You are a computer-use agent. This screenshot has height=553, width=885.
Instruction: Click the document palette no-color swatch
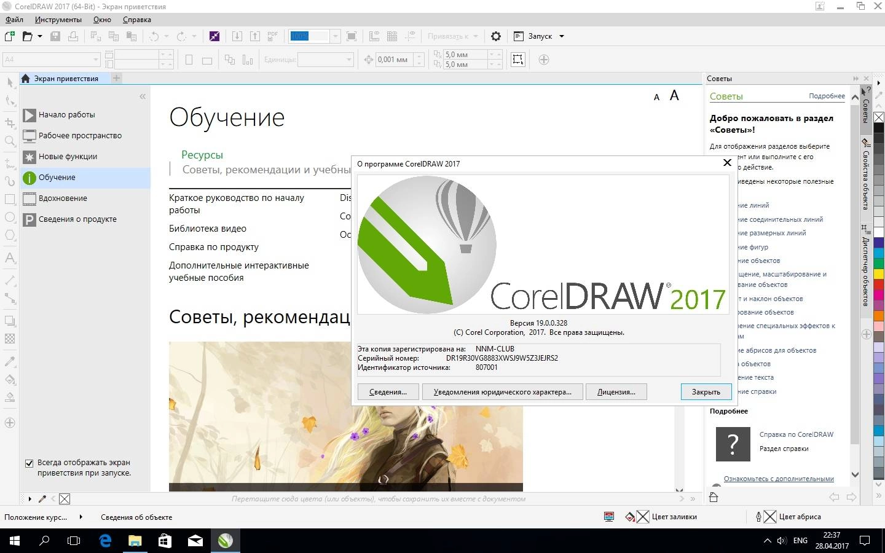pyautogui.click(x=65, y=499)
